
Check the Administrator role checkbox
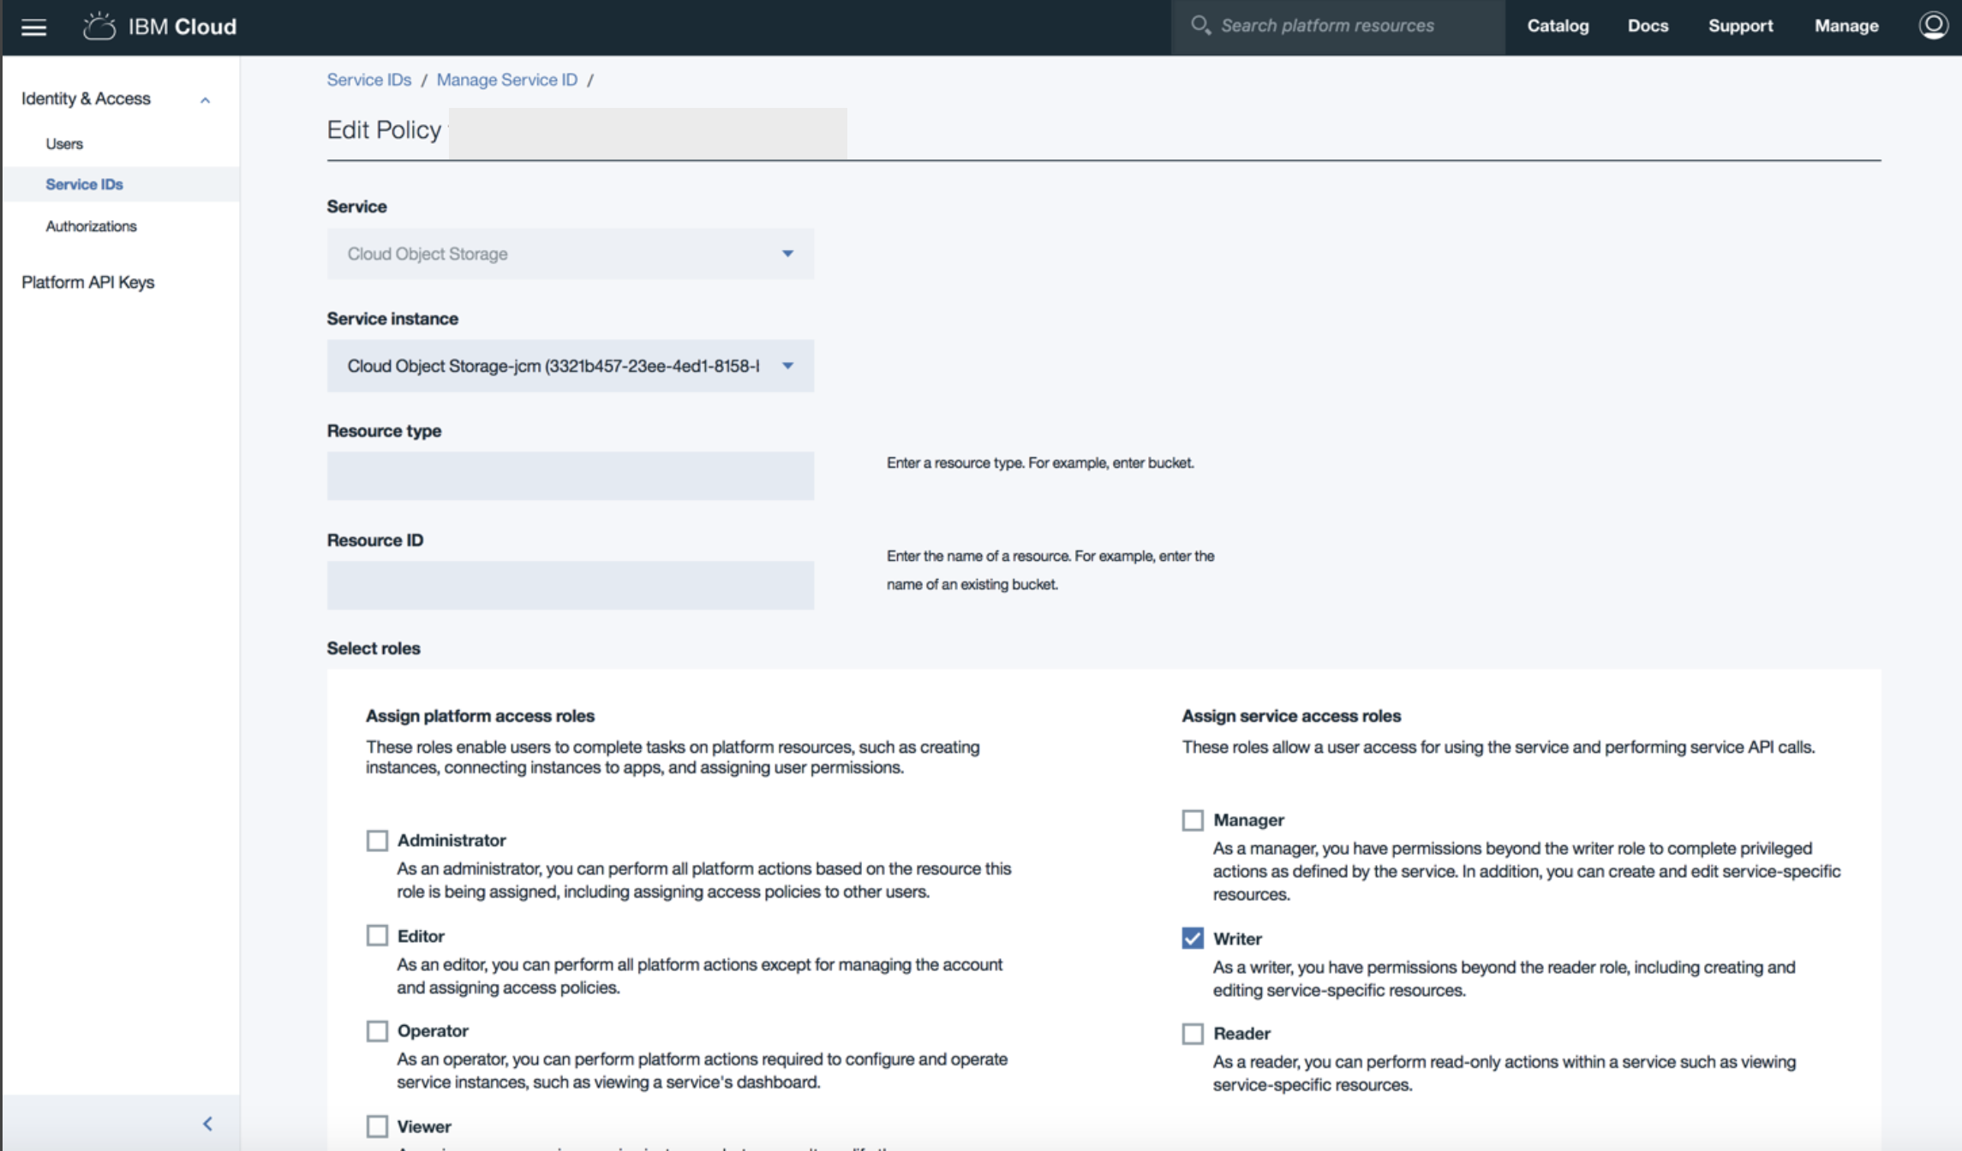coord(377,840)
